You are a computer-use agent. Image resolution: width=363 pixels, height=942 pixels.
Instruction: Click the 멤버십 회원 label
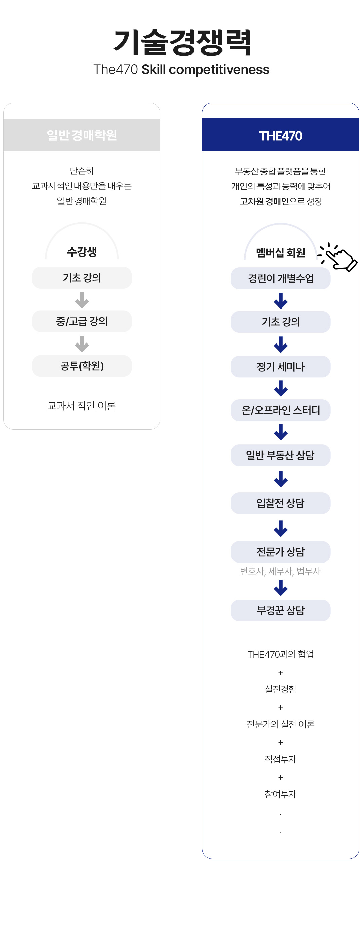click(280, 253)
